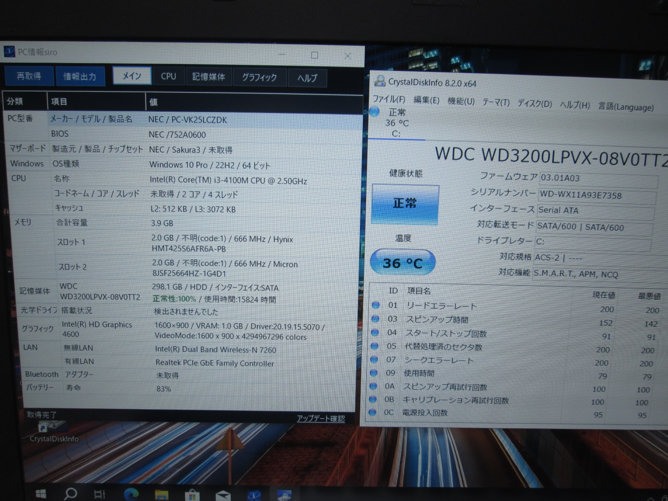The height and width of the screenshot is (501, 668).
Task: Click the 正常 health status button
Action: click(x=405, y=204)
